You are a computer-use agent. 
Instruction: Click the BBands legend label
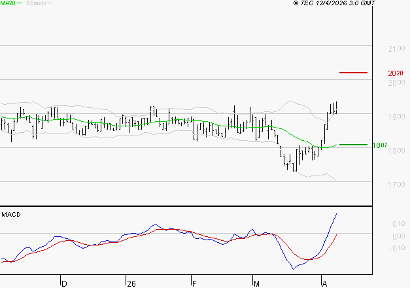36,3
